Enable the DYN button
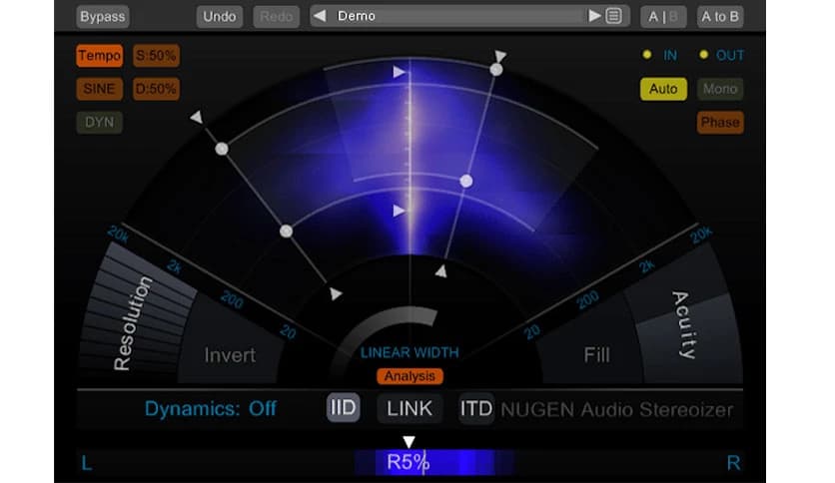The height and width of the screenshot is (483, 835). pos(99,122)
